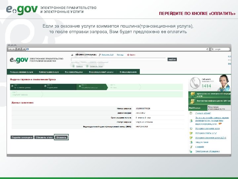Click the 'Статус запроса' value text
Screen dimensions: 238x179
coord(144,122)
